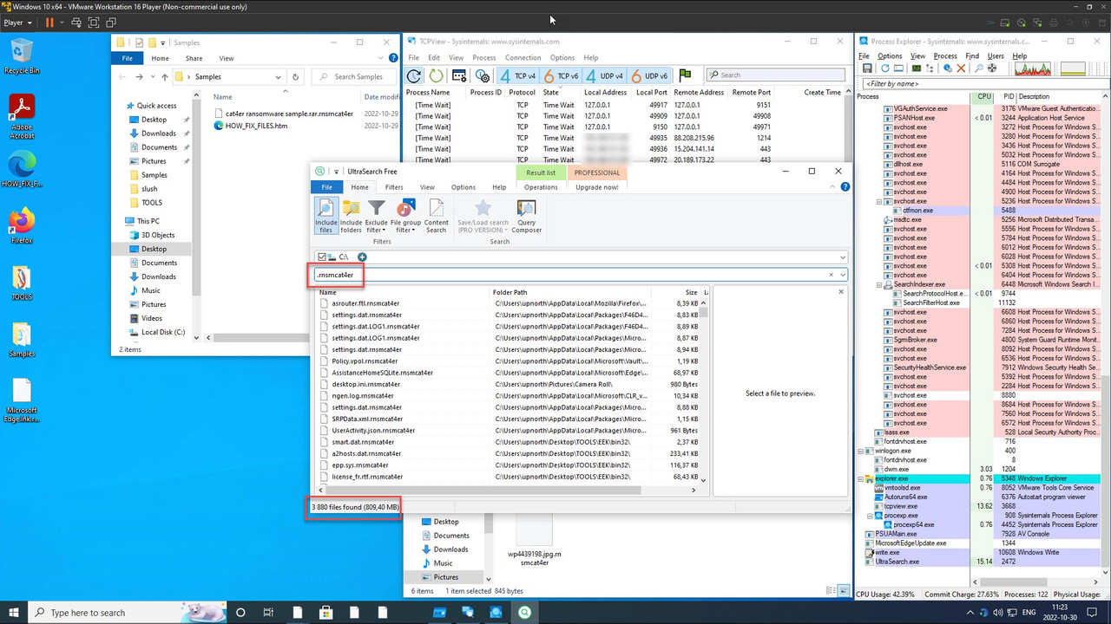Select Include folders in UltraSearch ribbon
Screen dimensions: 1111x624
[x=351, y=216]
